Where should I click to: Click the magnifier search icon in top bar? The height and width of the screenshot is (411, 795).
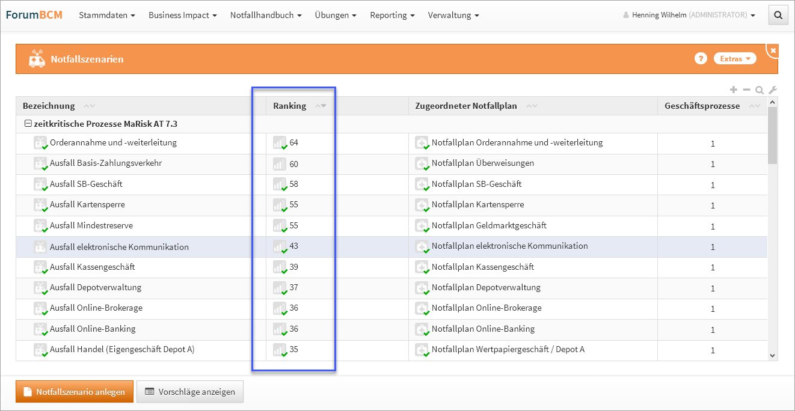click(778, 16)
